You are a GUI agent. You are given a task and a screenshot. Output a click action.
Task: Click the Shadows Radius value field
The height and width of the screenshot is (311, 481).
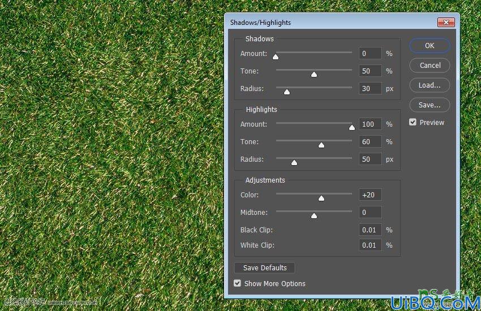[x=370, y=89]
